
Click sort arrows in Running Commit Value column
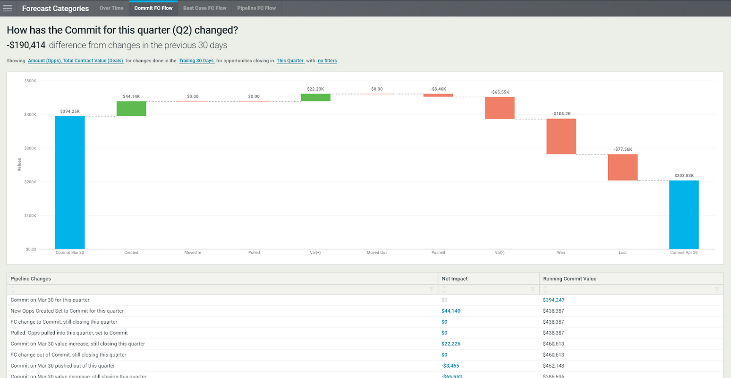pos(545,289)
